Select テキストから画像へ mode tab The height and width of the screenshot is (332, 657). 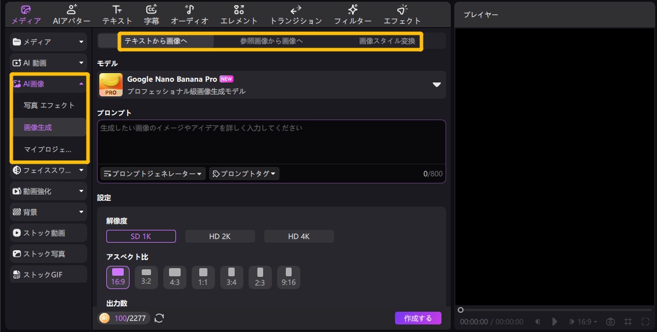click(x=156, y=41)
